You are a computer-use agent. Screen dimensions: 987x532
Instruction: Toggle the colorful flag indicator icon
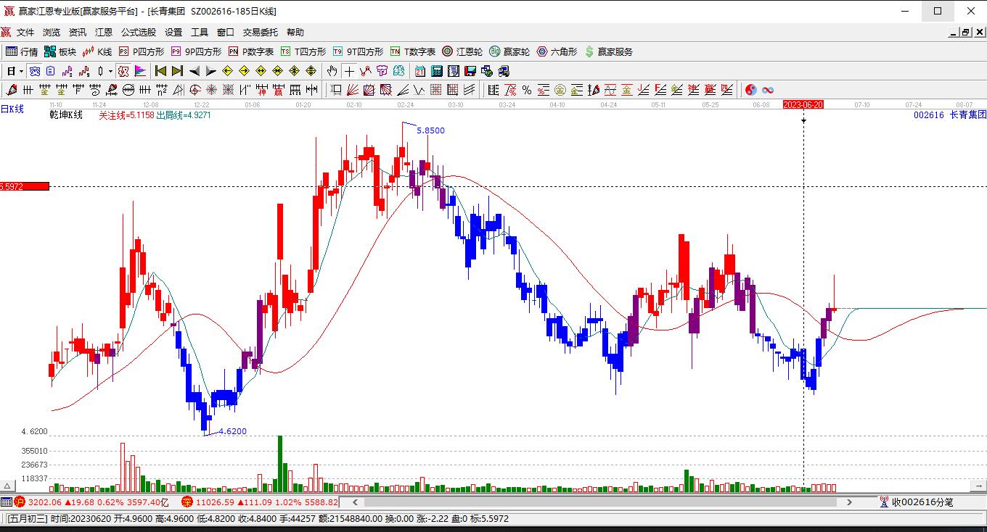140,71
